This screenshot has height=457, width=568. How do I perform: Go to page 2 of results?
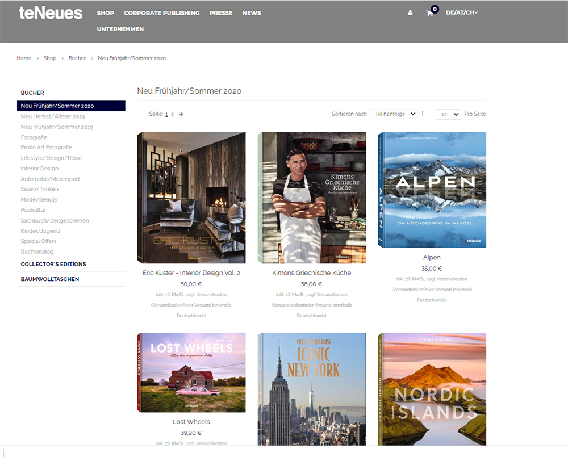pos(173,114)
